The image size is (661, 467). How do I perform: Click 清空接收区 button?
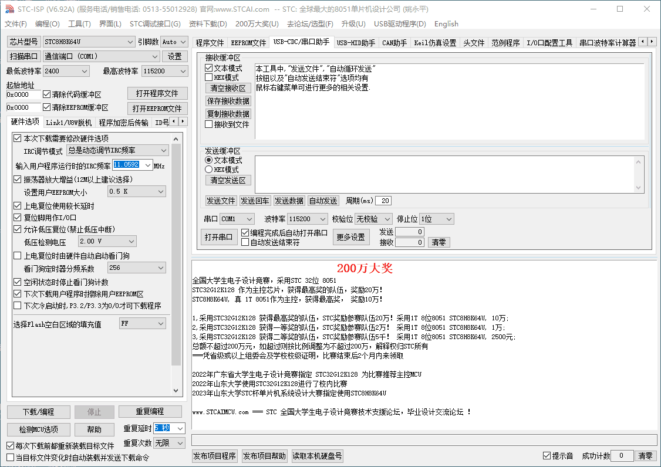[x=228, y=87]
